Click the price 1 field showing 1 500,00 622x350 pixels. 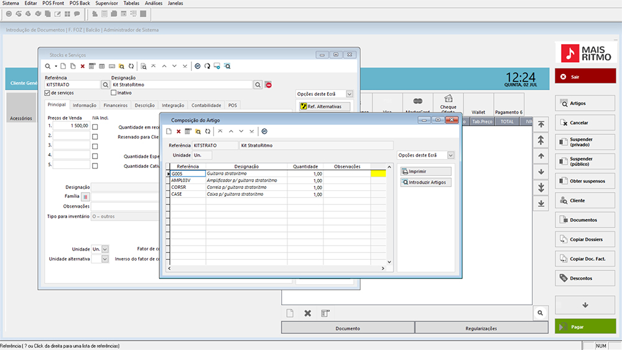[72, 126]
